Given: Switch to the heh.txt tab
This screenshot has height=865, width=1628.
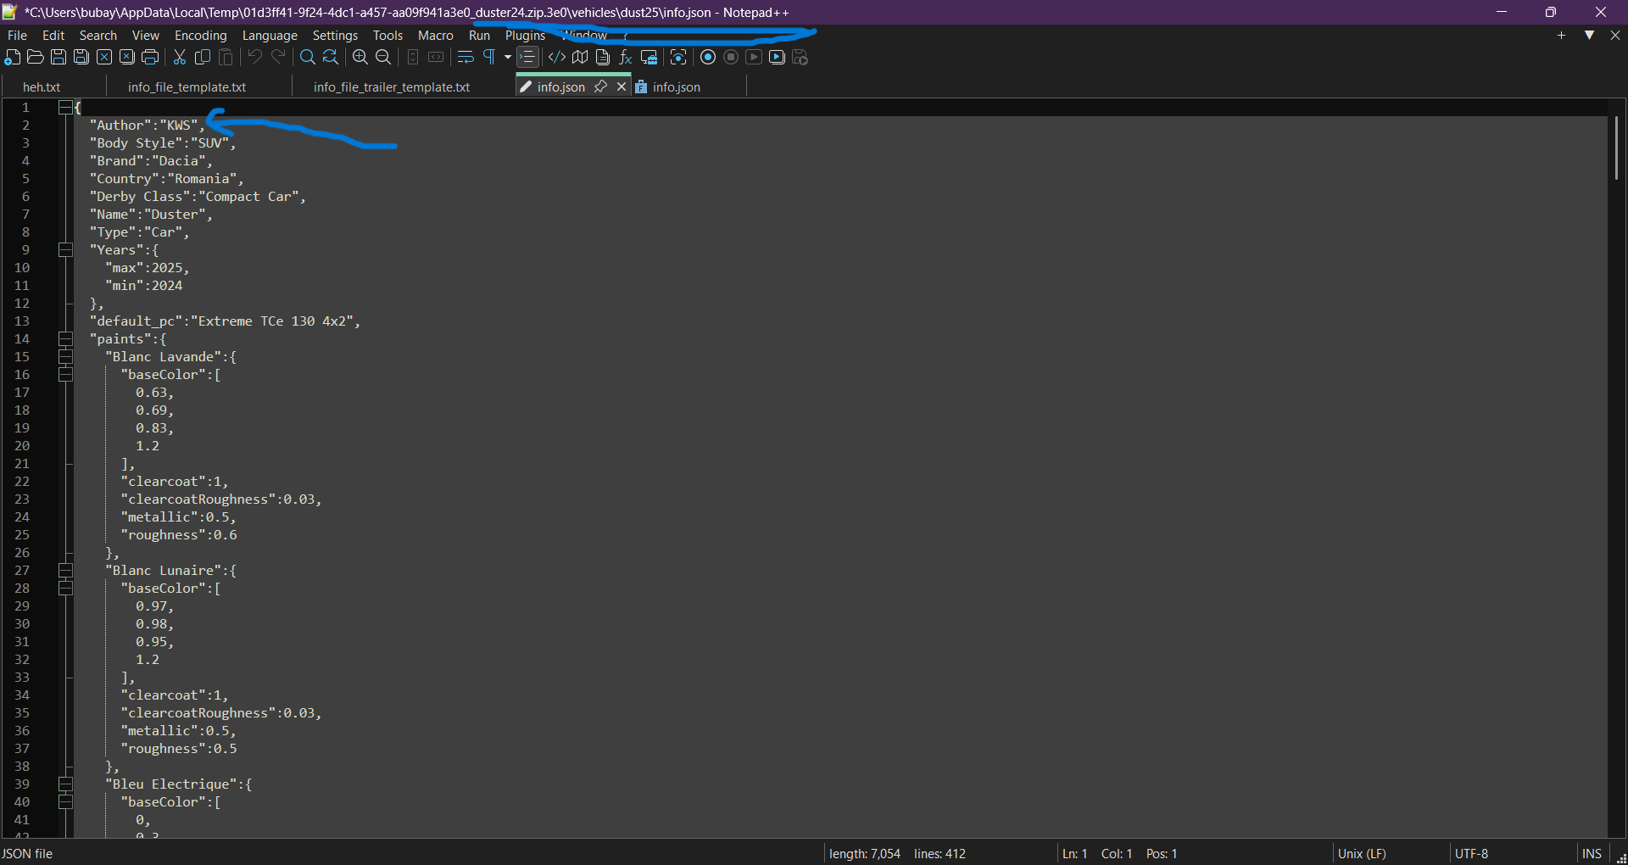Looking at the screenshot, I should 42,87.
